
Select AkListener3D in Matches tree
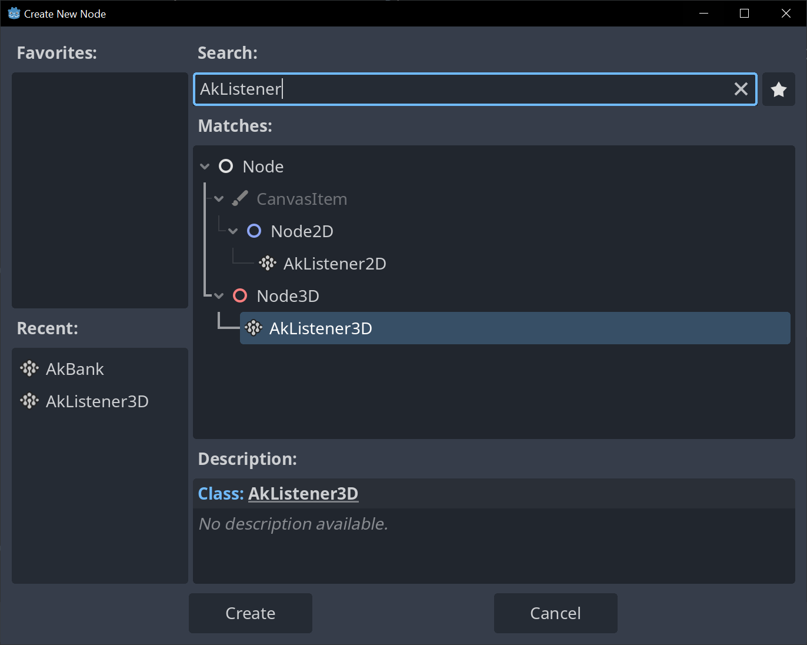pyautogui.click(x=515, y=328)
